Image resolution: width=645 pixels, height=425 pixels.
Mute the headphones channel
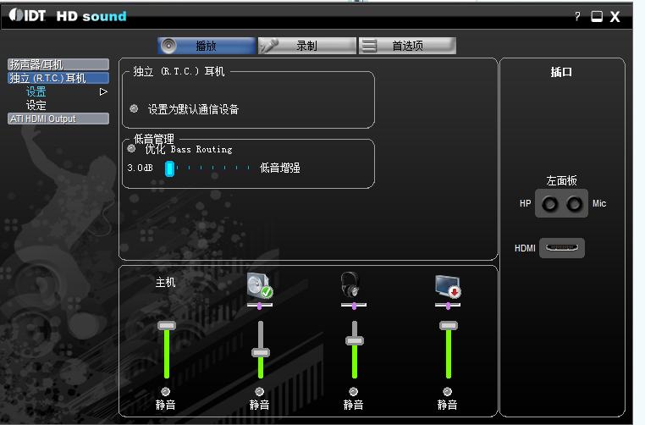pyautogui.click(x=353, y=391)
